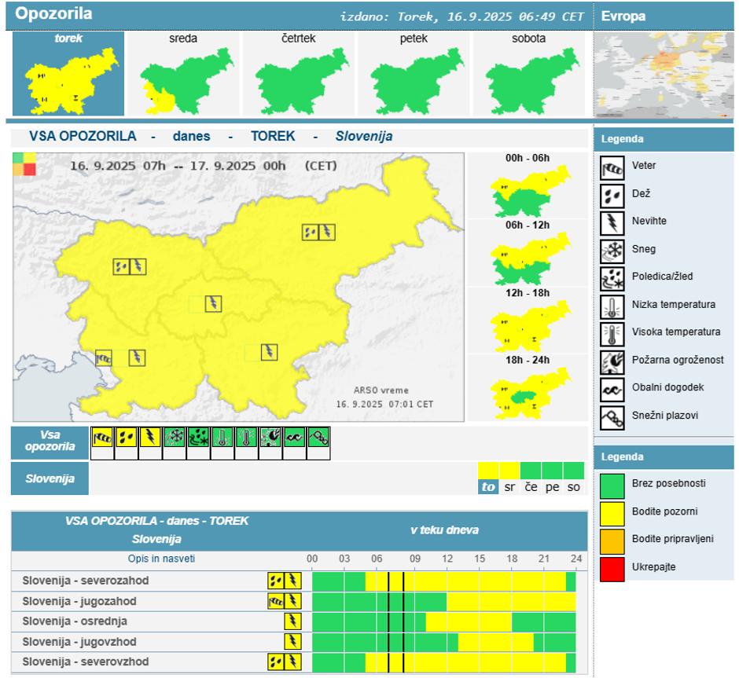Click rain icon on northeast map region
Viewport: 739px width, 678px height.
(311, 232)
